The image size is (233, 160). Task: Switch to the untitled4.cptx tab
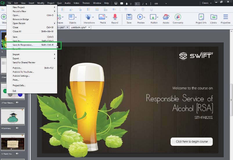(x=79, y=27)
